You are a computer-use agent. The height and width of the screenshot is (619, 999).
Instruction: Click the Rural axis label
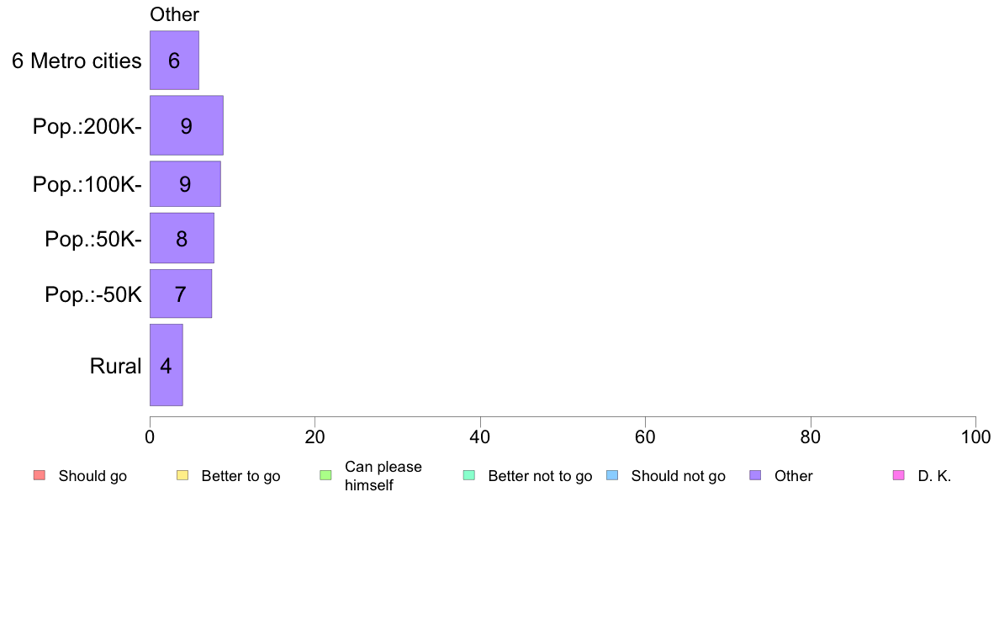pyautogui.click(x=115, y=366)
